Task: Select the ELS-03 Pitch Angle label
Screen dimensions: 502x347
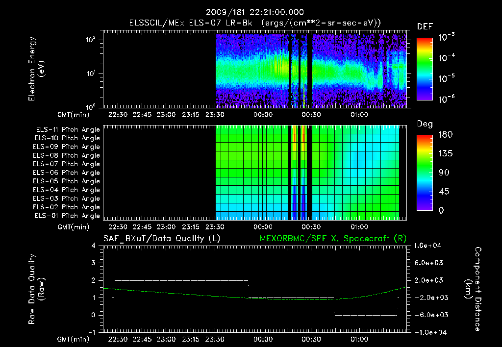Action: point(66,198)
